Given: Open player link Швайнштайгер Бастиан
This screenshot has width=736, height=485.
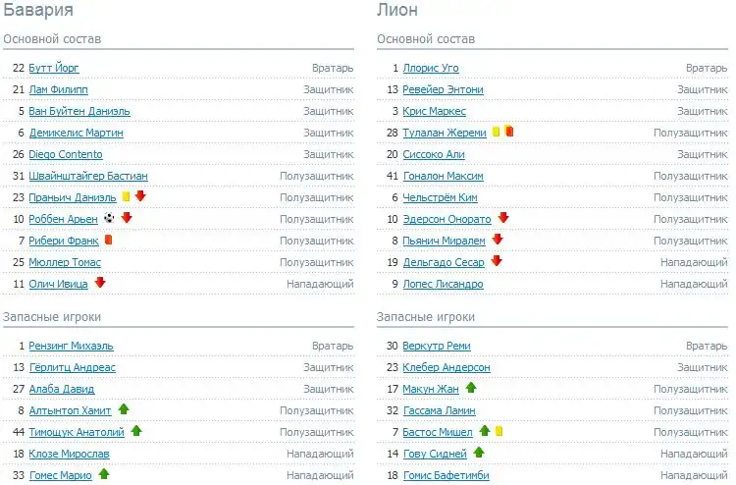Looking at the screenshot, I should click(x=88, y=176).
